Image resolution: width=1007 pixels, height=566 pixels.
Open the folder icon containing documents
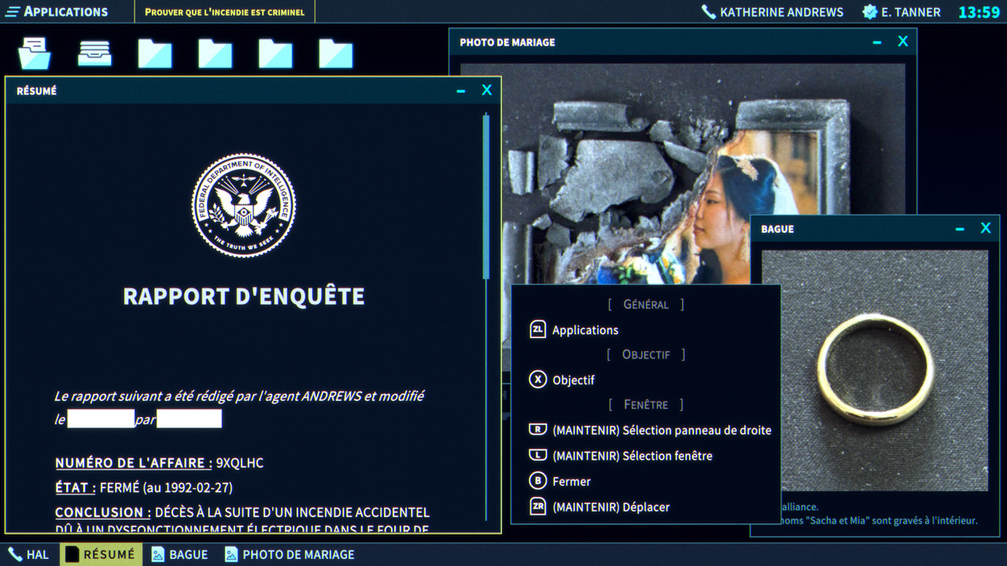click(x=35, y=53)
